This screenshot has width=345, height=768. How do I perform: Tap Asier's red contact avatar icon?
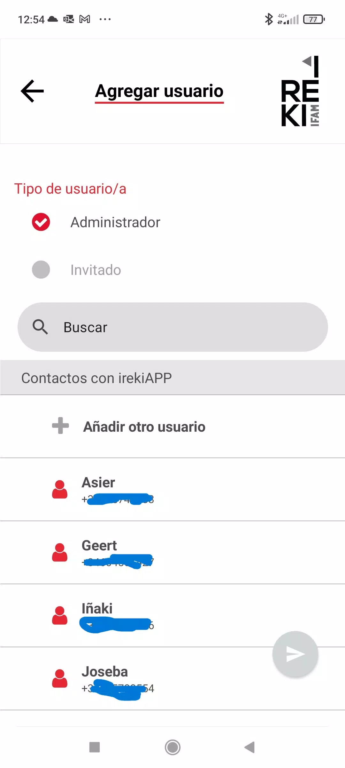coord(60,489)
